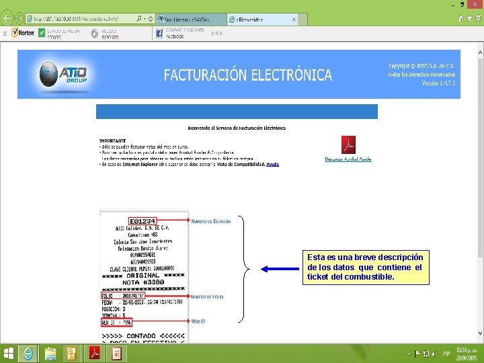The height and width of the screenshot is (363, 484).
Task: Click the Facebook share icon
Action: pyautogui.click(x=159, y=34)
